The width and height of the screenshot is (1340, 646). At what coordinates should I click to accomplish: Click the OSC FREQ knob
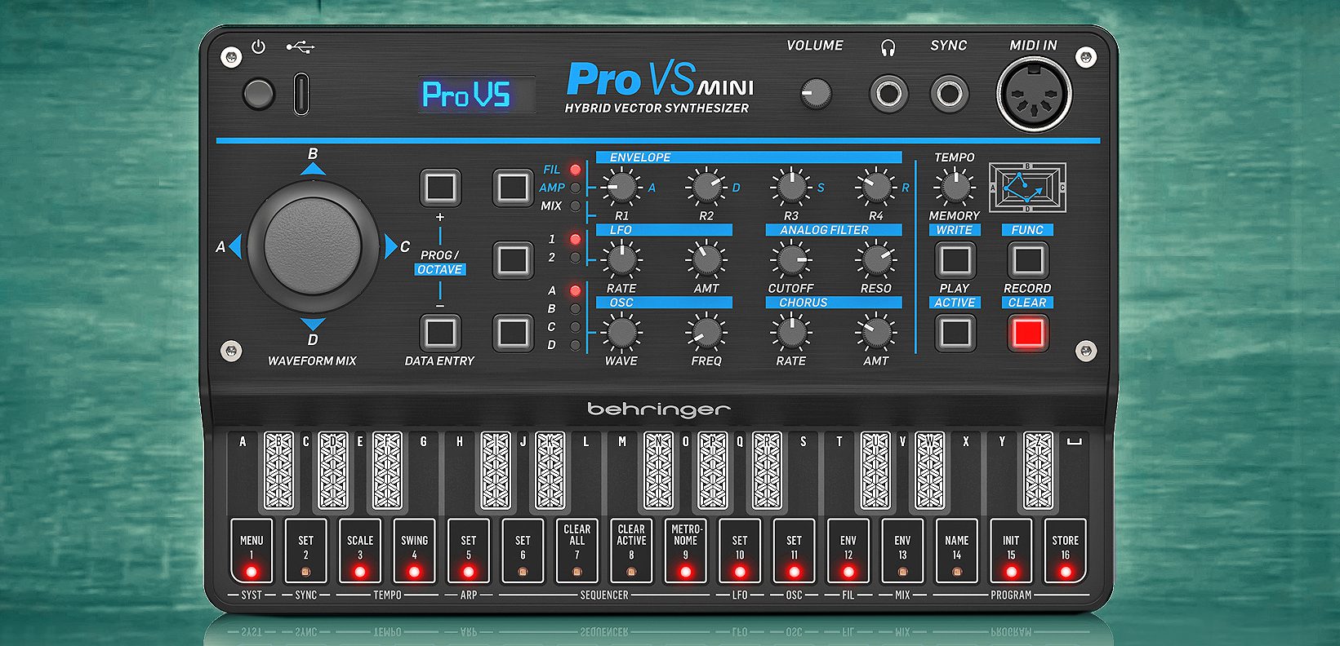coord(706,333)
